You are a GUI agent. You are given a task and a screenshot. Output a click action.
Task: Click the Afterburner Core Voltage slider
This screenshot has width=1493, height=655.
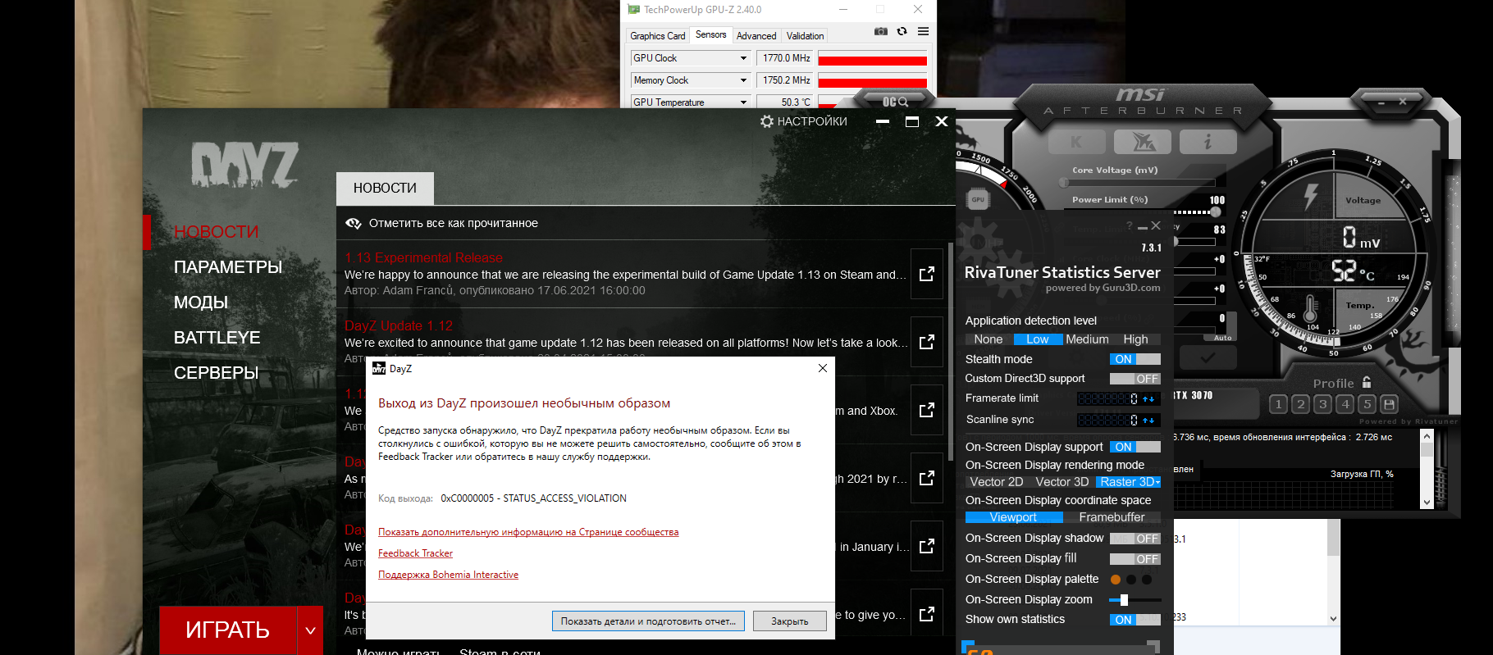[x=1144, y=182]
